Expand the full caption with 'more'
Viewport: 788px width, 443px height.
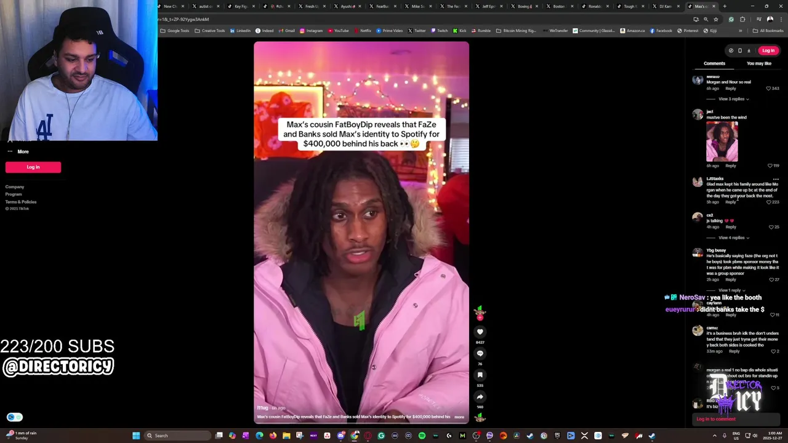459,417
